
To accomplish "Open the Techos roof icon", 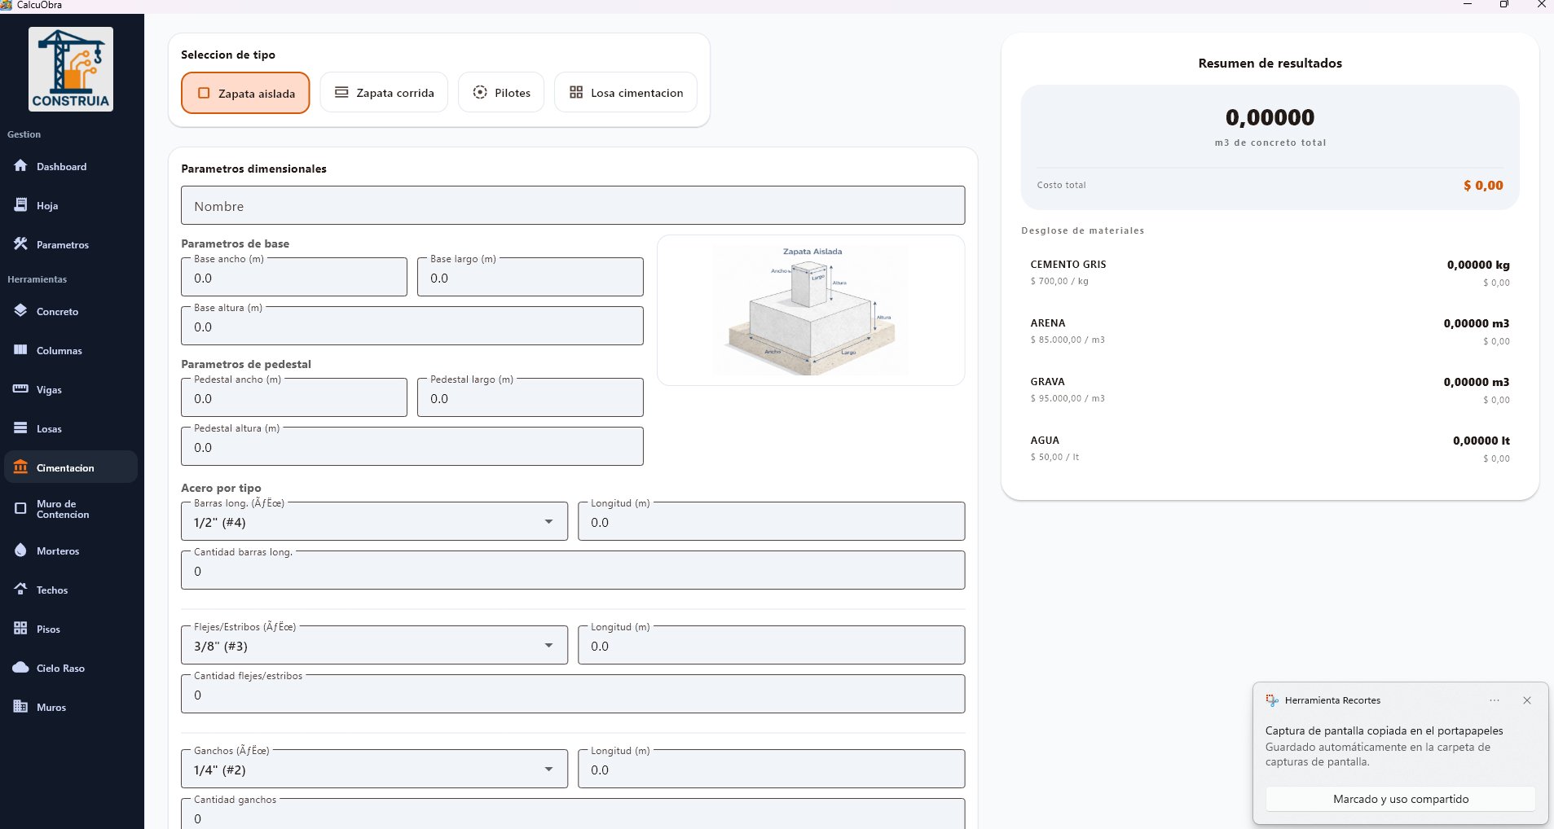I will tap(21, 590).
